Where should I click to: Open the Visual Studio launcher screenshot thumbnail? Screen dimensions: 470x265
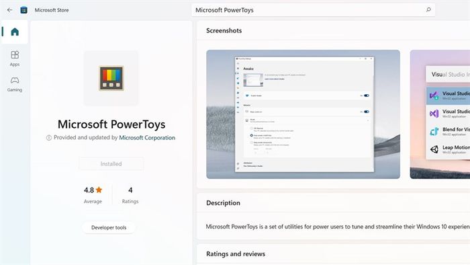440,114
